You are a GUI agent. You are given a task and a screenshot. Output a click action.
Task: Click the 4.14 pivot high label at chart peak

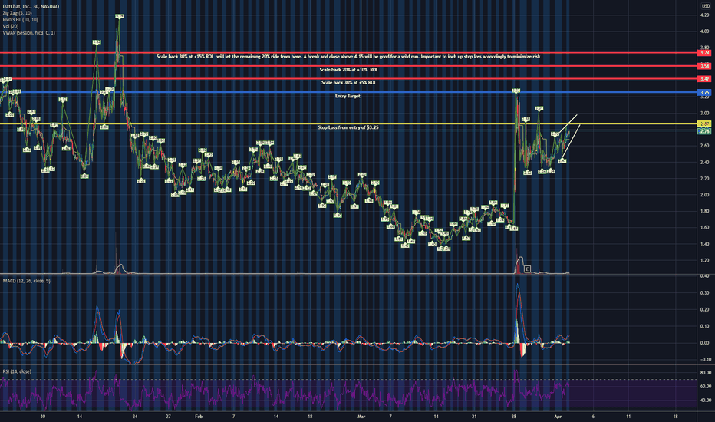click(x=120, y=16)
